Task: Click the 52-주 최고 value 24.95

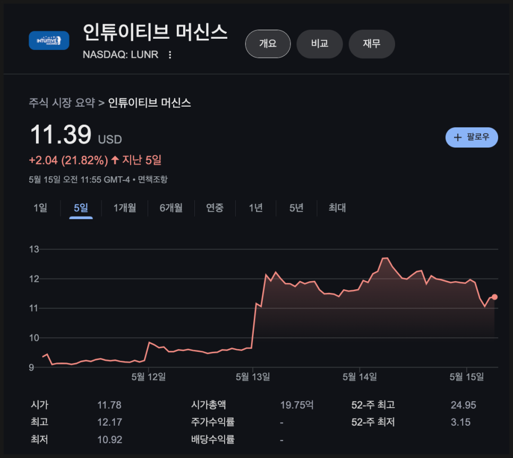Action: [463, 405]
